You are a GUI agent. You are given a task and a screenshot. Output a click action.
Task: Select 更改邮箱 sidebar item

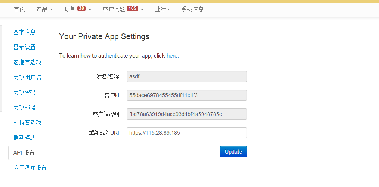pos(24,108)
